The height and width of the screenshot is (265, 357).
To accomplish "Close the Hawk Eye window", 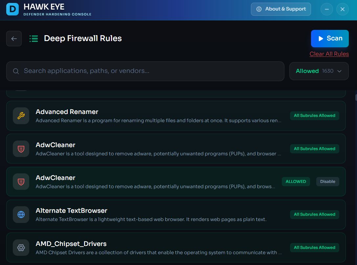I will (x=343, y=9).
